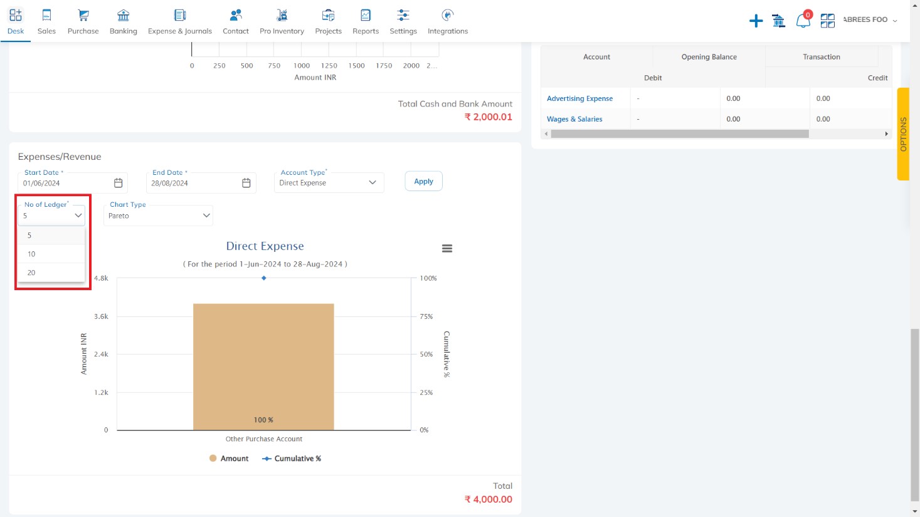Click the Direct Expense chart title
Viewport: 920px width, 517px height.
click(x=265, y=246)
